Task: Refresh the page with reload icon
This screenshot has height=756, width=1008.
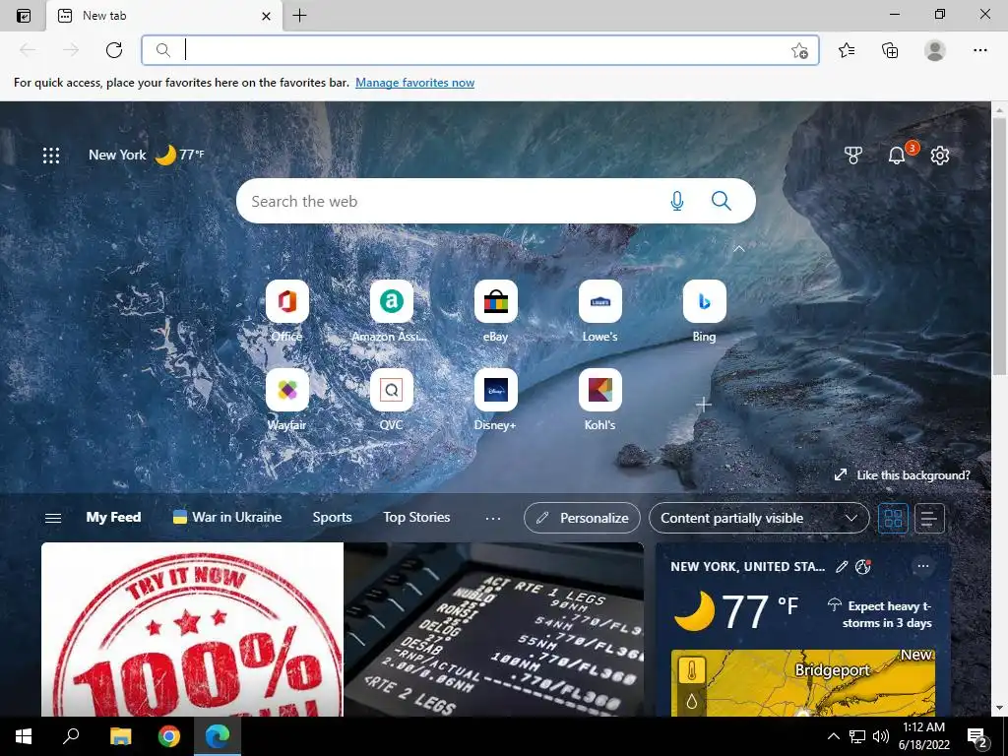Action: pyautogui.click(x=114, y=50)
